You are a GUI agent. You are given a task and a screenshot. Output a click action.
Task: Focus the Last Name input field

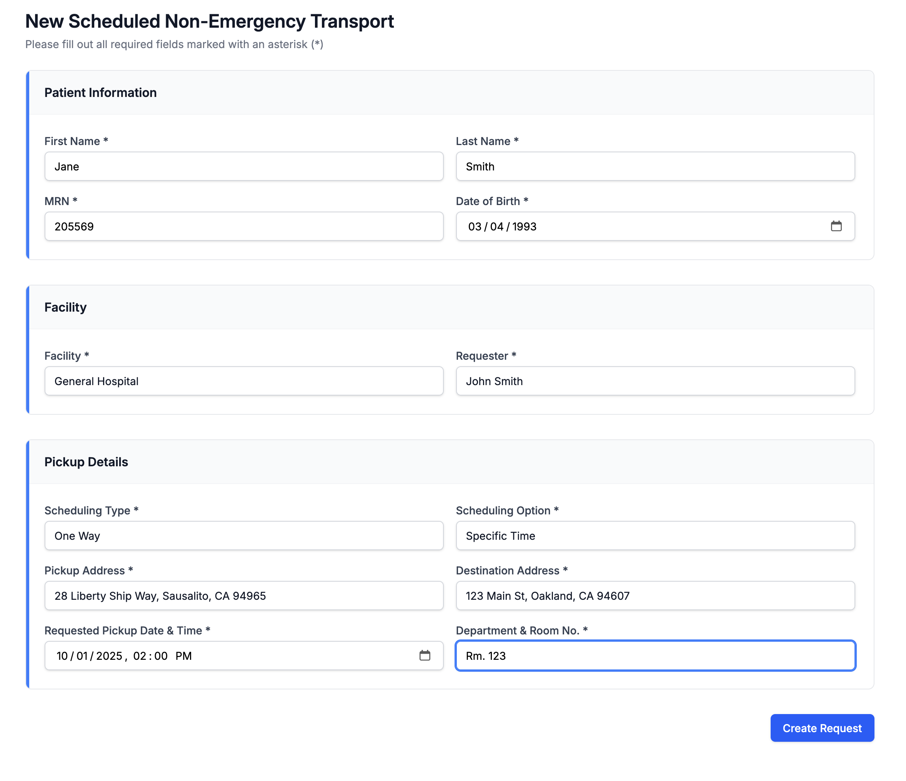point(655,166)
